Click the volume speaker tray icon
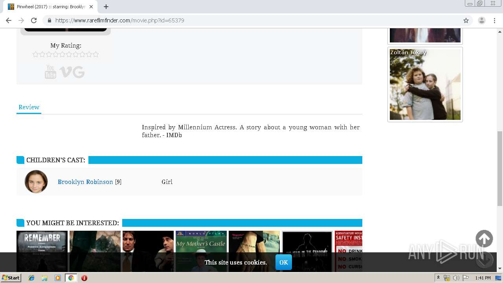Screen dimensions: 503x283 click(456, 278)
